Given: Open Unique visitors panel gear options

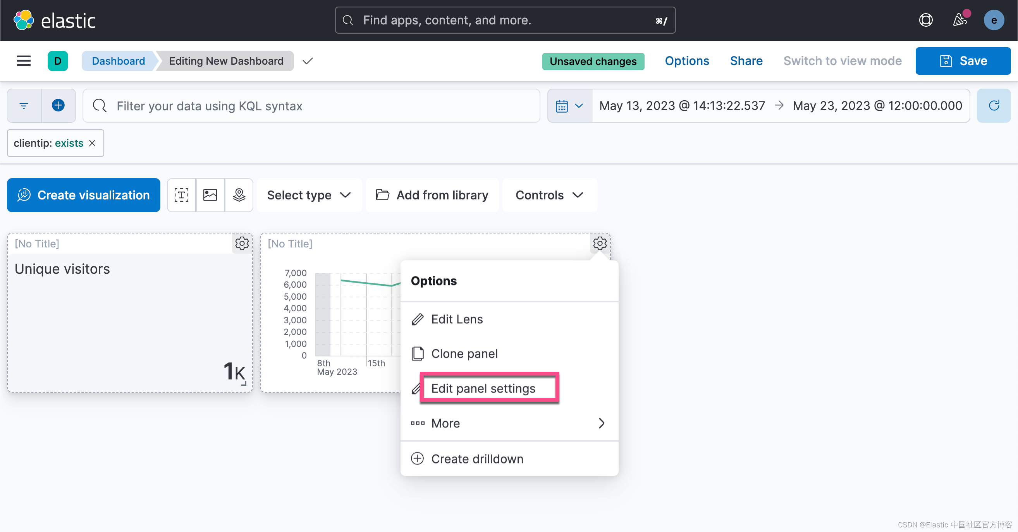Looking at the screenshot, I should coord(242,243).
